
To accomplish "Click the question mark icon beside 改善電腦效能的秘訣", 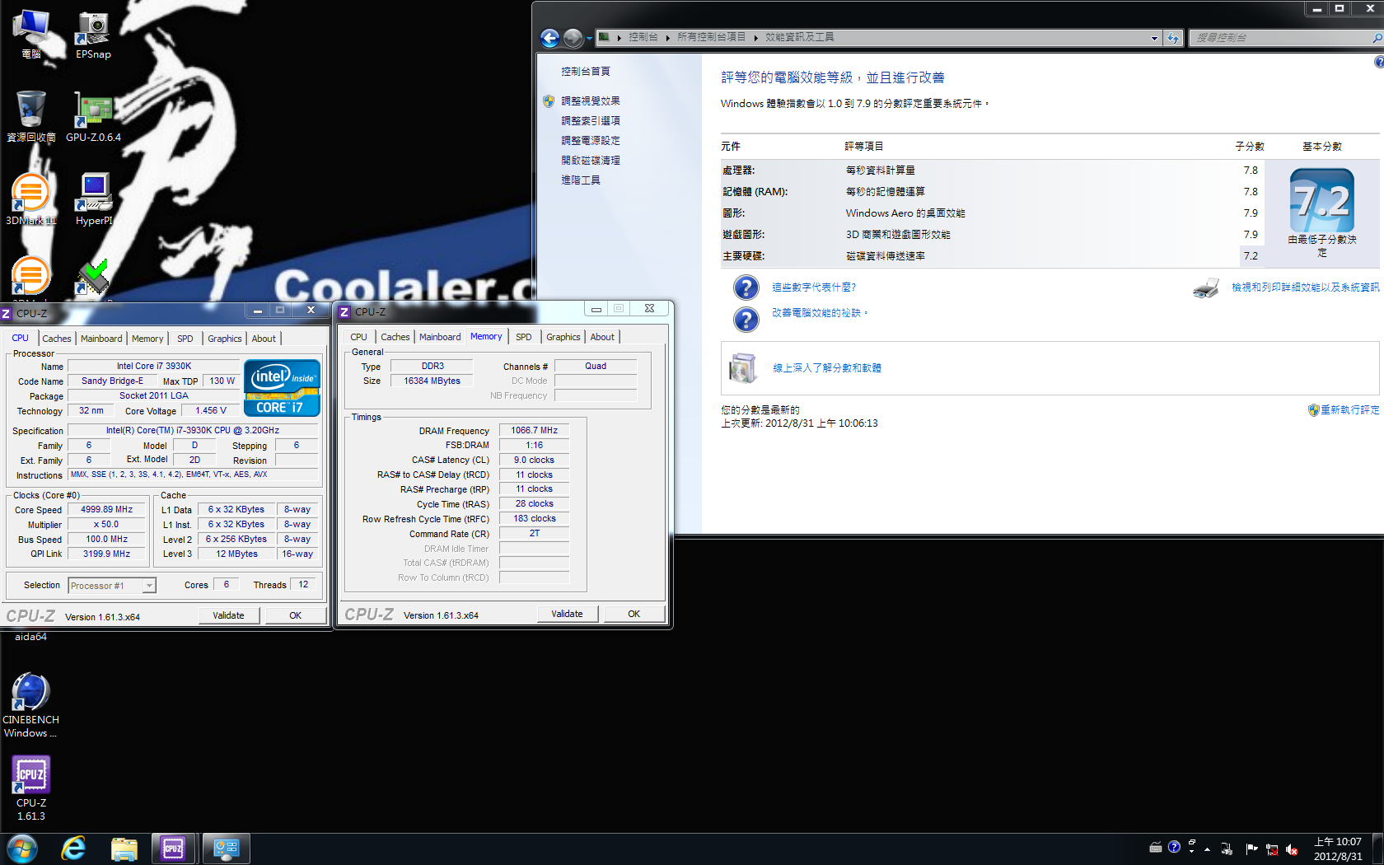I will 746,319.
